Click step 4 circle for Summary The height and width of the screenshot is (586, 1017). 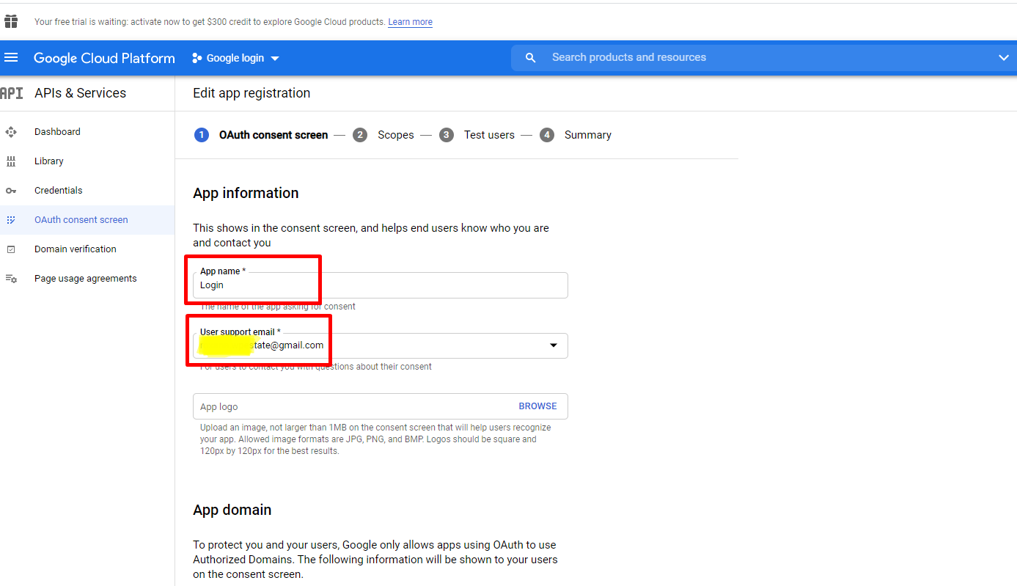point(547,135)
